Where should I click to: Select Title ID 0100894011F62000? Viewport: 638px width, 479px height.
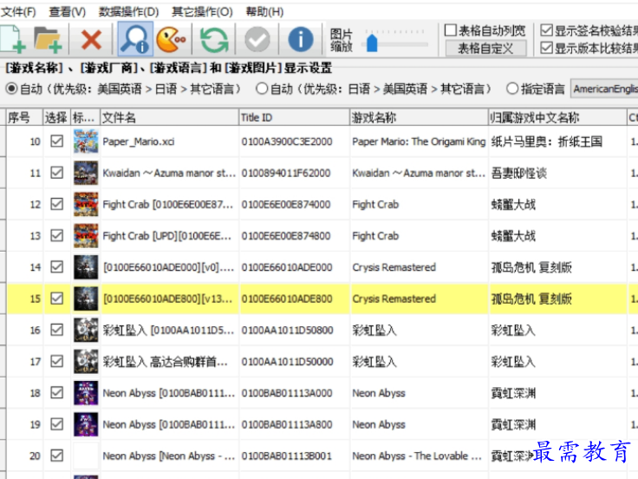click(x=286, y=173)
